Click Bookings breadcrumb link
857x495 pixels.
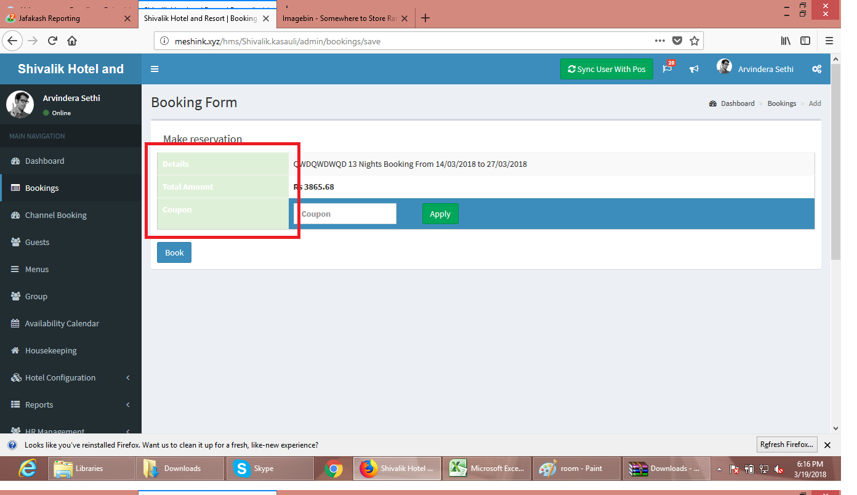click(781, 103)
